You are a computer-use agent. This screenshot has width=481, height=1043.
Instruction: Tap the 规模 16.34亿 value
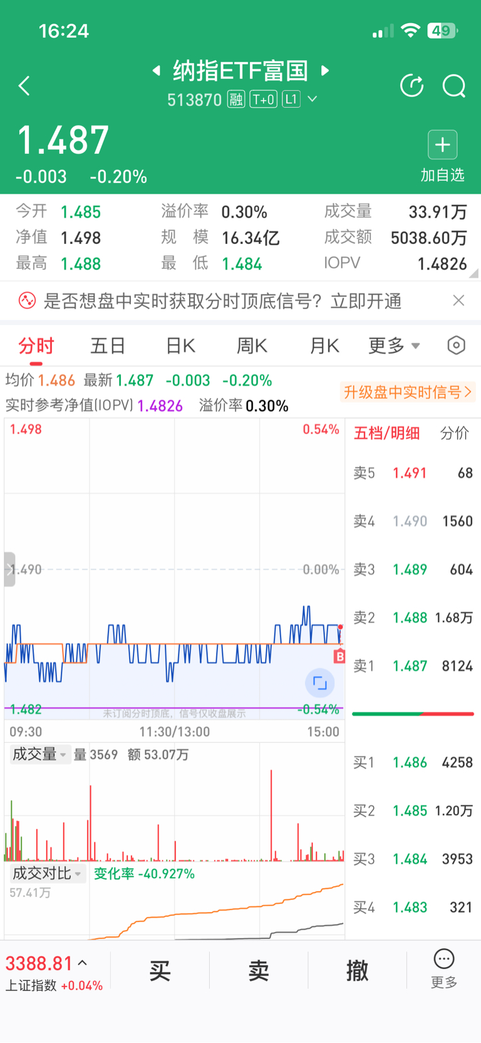251,238
